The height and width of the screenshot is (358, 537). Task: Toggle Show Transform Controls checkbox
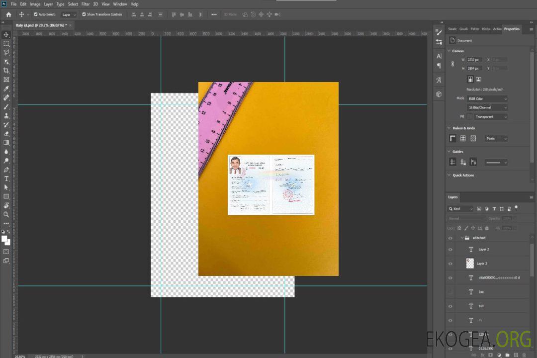click(x=84, y=14)
